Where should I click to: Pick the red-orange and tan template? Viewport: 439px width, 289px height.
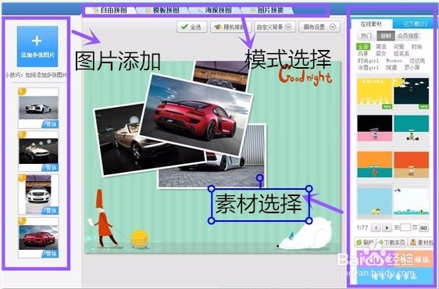pos(411,165)
